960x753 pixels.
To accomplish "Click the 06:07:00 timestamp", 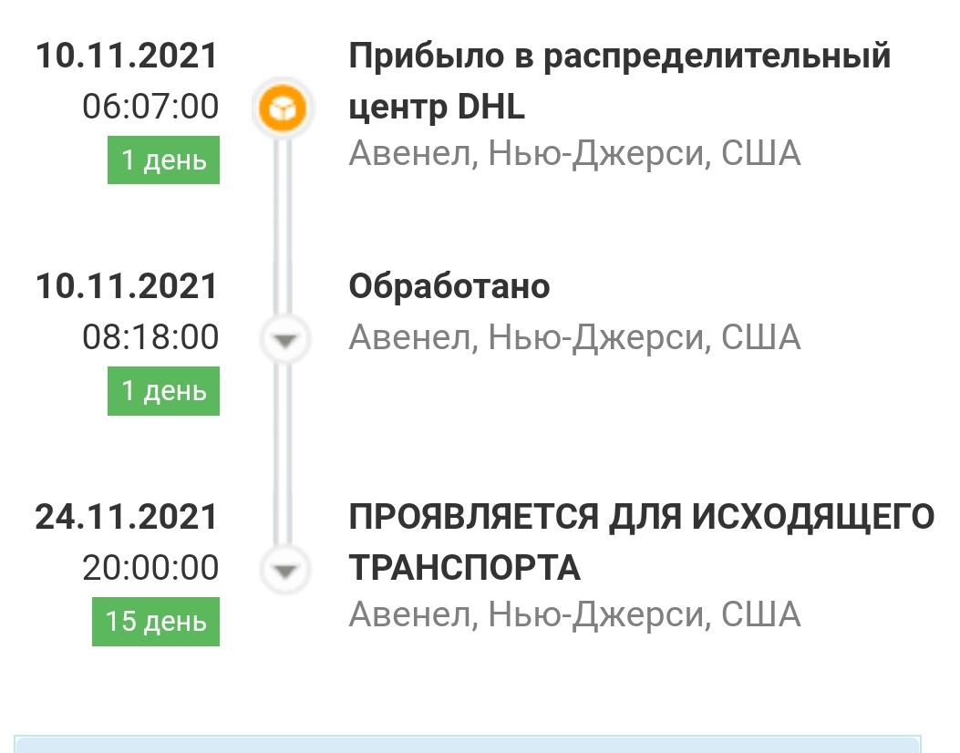I will pos(150,107).
